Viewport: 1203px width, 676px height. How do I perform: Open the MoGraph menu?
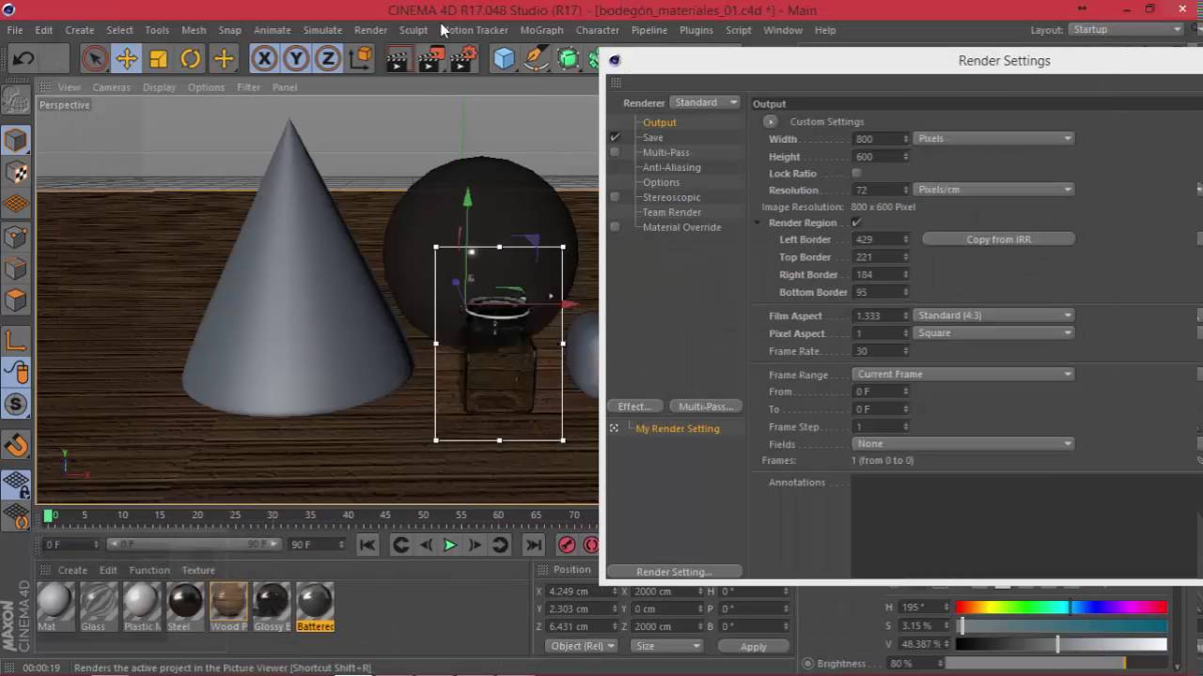[541, 30]
